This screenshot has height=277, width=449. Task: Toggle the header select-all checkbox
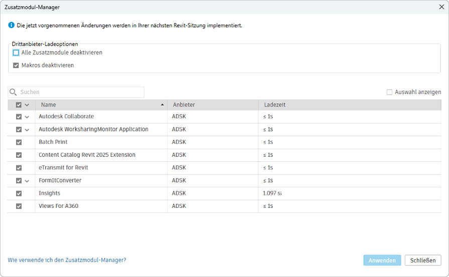coord(19,105)
